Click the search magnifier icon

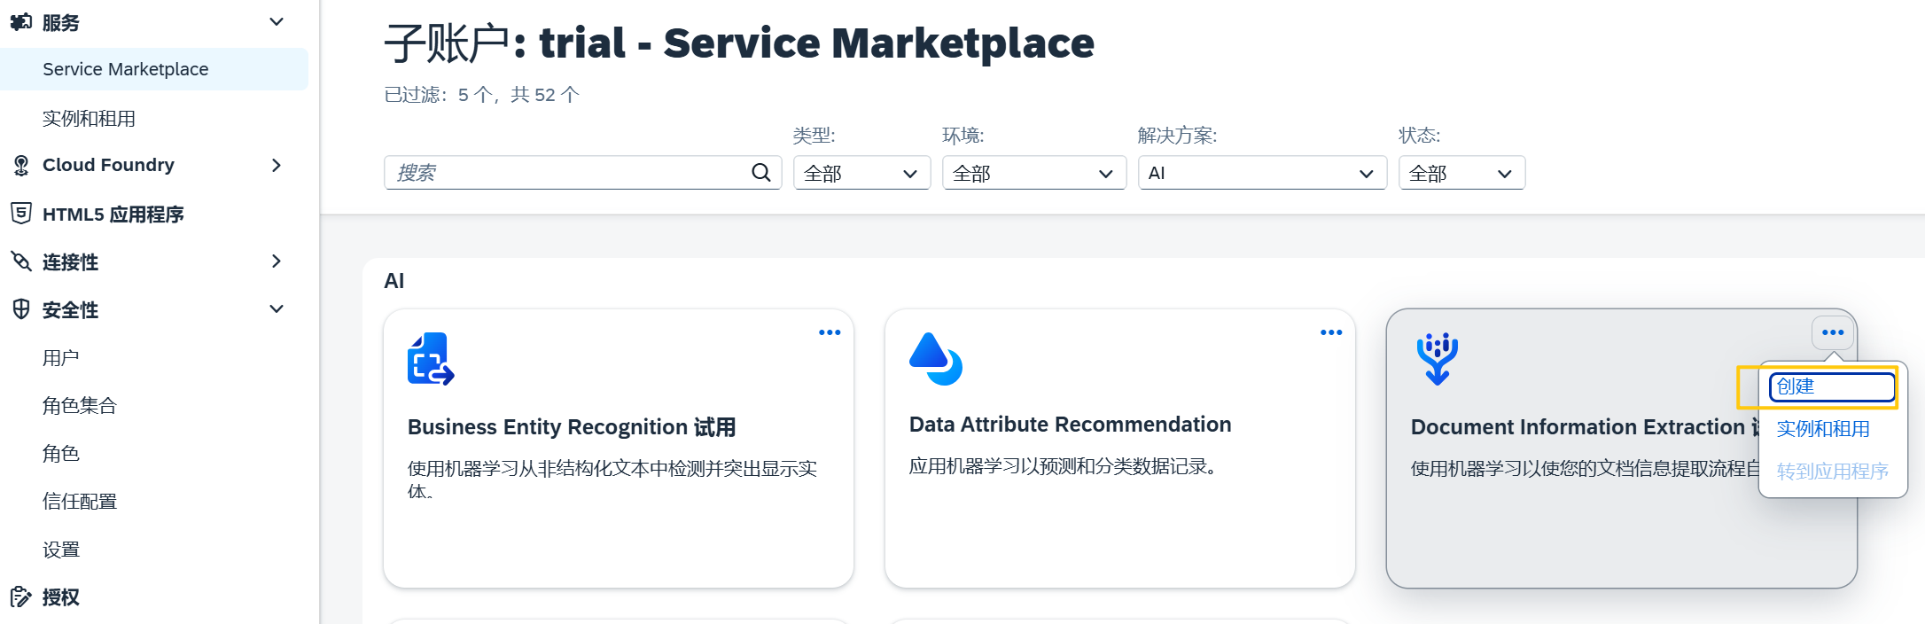point(761,173)
